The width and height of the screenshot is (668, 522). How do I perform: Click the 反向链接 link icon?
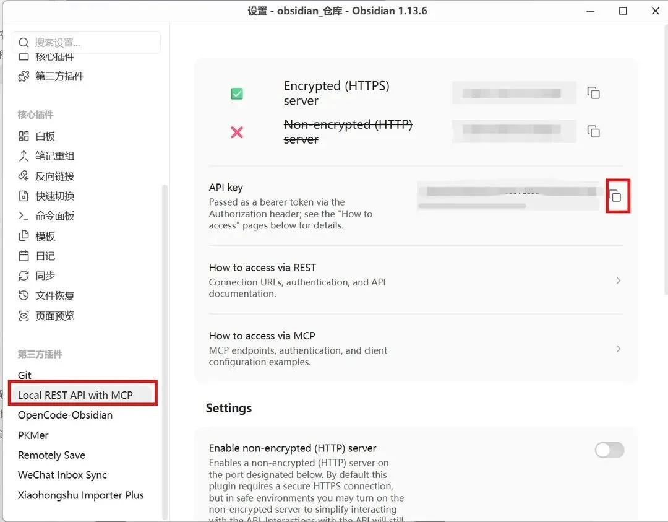[24, 176]
